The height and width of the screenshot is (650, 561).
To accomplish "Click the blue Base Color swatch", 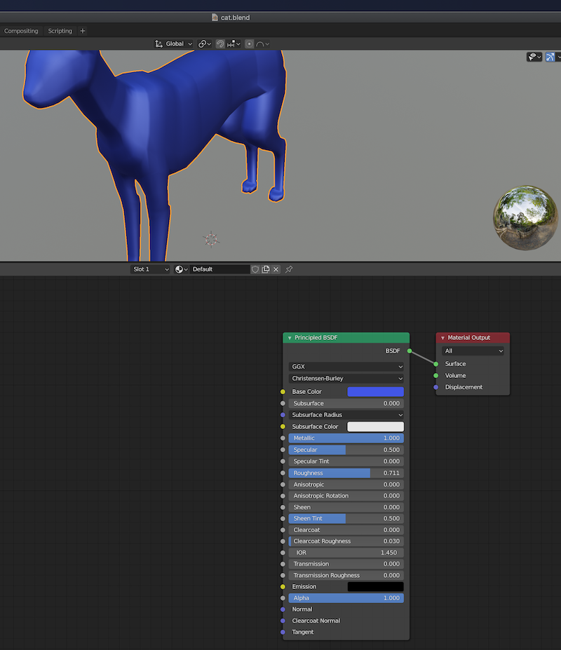I will coord(375,392).
